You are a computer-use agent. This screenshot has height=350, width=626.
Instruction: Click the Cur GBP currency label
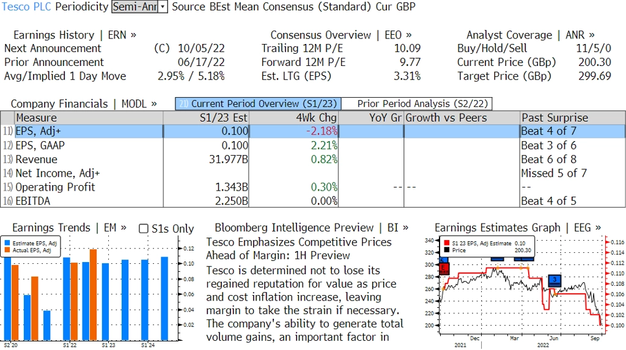coord(396,7)
